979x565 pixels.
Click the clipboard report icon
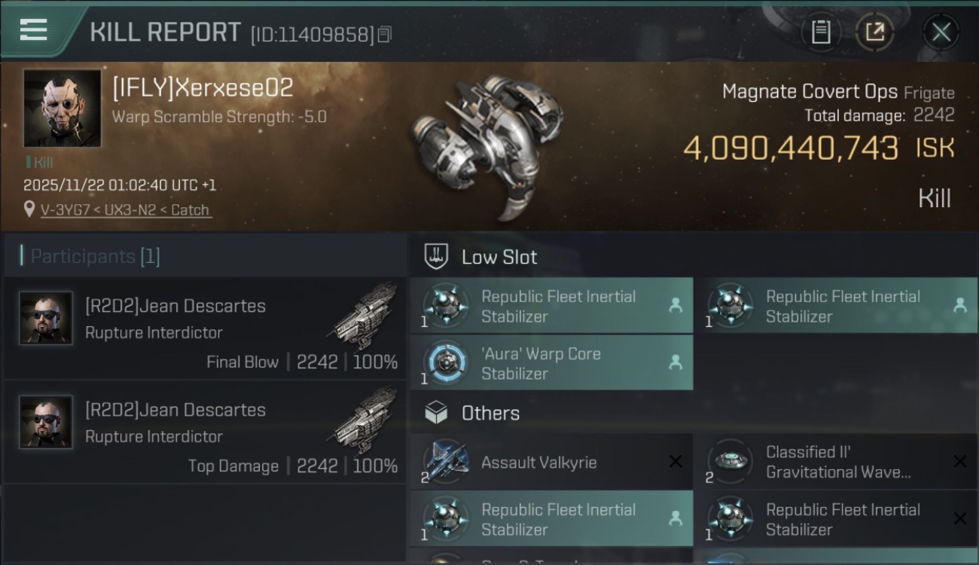coord(821,32)
